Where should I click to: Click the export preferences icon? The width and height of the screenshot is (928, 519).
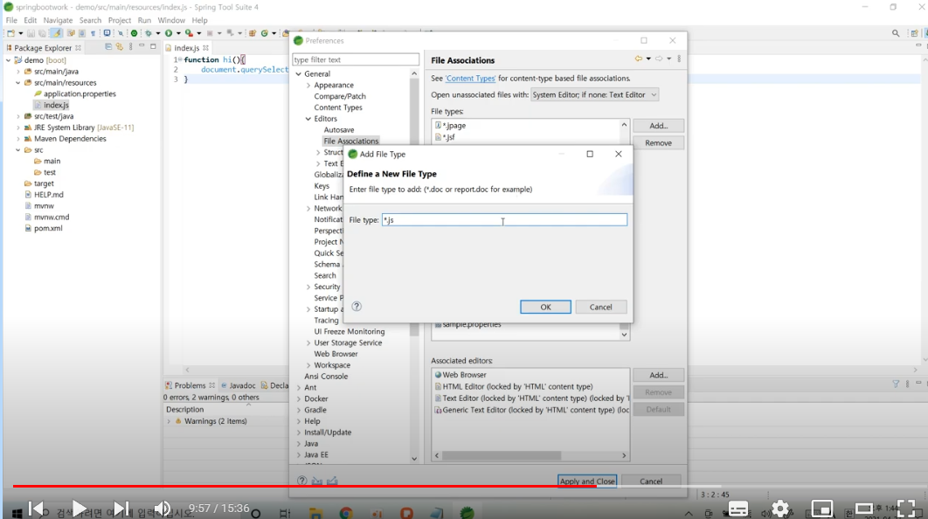point(332,481)
